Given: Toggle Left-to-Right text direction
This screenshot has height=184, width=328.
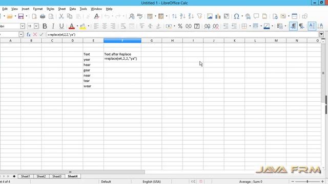Looking at the screenshot, I should coord(293,26).
